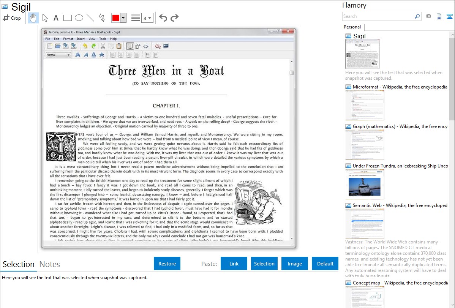Paste as Image
Image resolution: width=455 pixels, height=308 pixels.
click(294, 264)
